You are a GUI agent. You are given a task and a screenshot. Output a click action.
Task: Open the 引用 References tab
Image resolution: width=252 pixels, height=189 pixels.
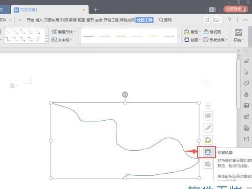point(64,20)
